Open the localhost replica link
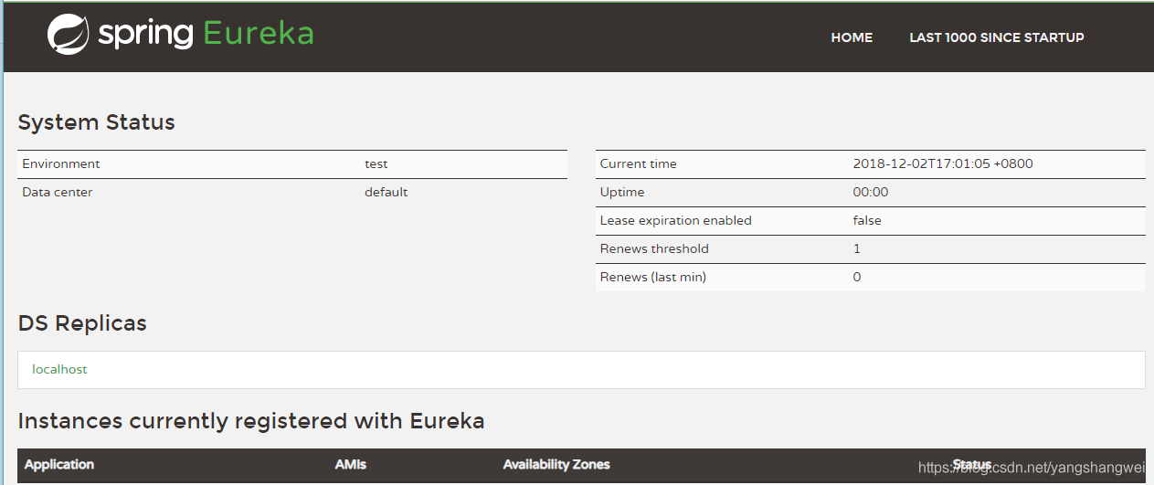The height and width of the screenshot is (485, 1154). (59, 370)
